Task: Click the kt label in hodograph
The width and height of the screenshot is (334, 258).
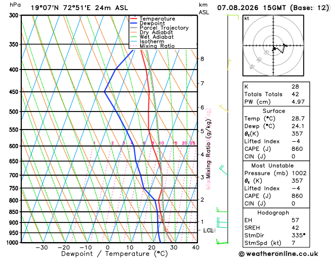Action: (x=247, y=19)
